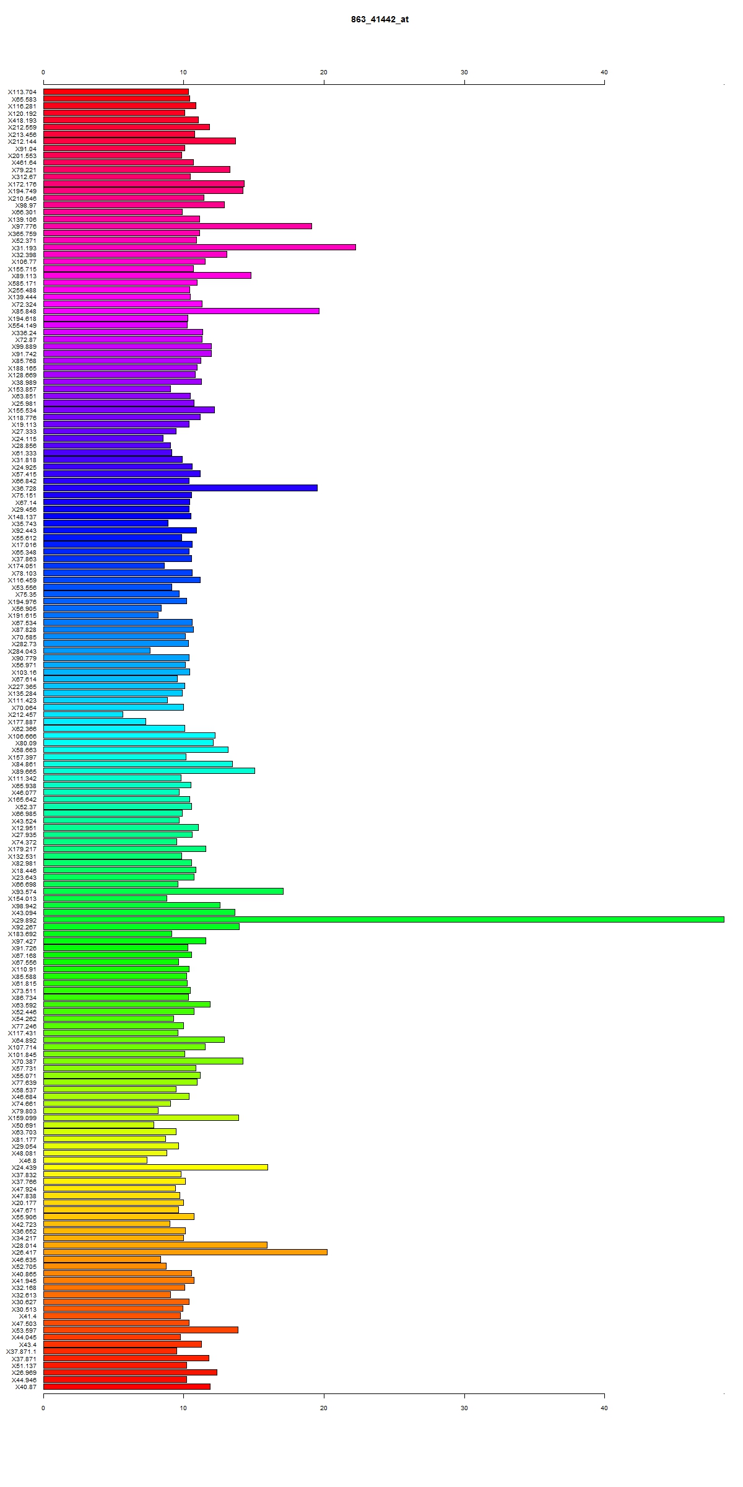The image size is (743, 1487).
Task: Select the X113.704 row label
Action: click(x=22, y=92)
